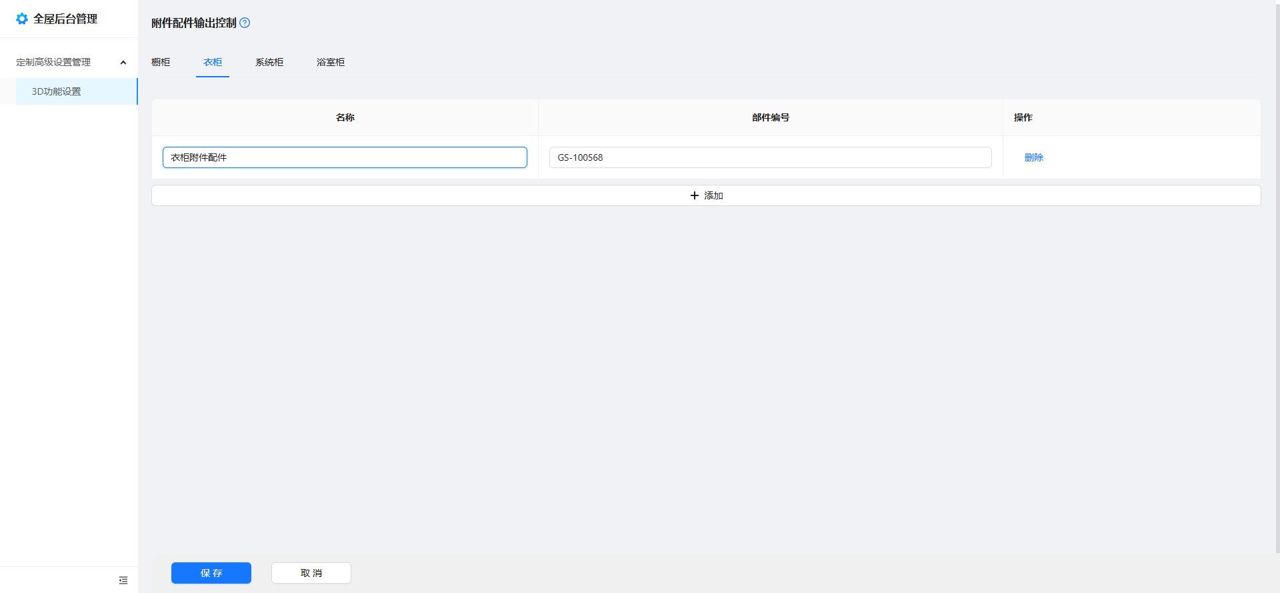Select the 衣柜 tab
The width and height of the screenshot is (1280, 593).
pyautogui.click(x=213, y=62)
